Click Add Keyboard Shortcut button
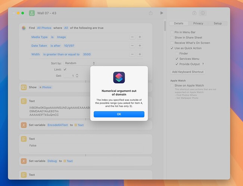 click(188, 72)
